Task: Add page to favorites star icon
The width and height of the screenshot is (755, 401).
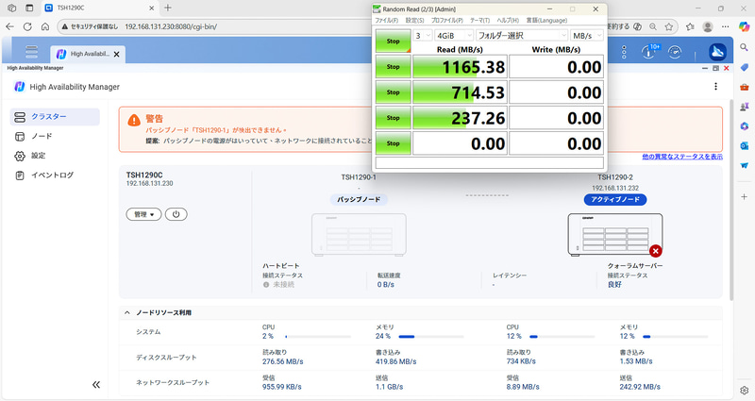Action: click(669, 26)
